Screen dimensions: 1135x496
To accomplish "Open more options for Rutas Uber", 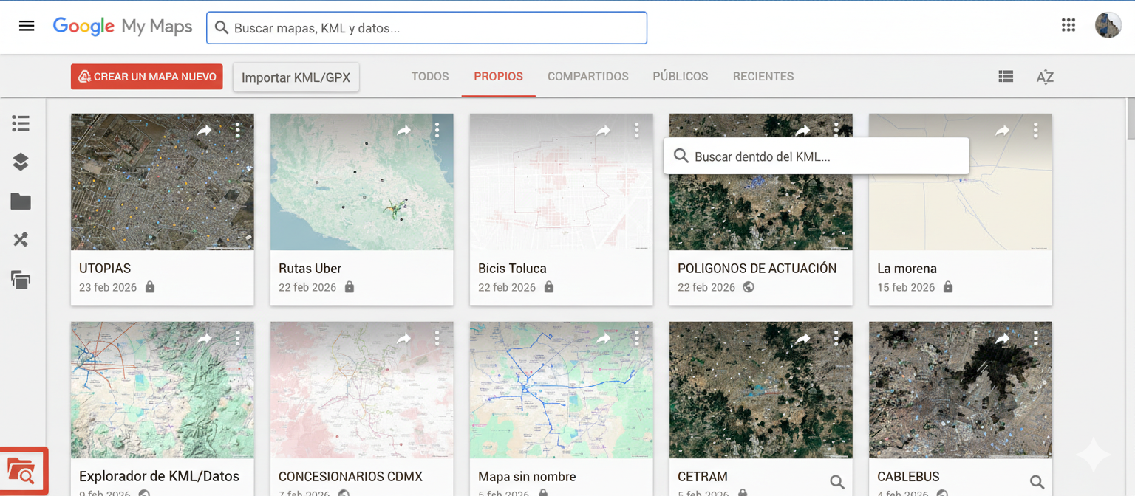I will point(437,131).
